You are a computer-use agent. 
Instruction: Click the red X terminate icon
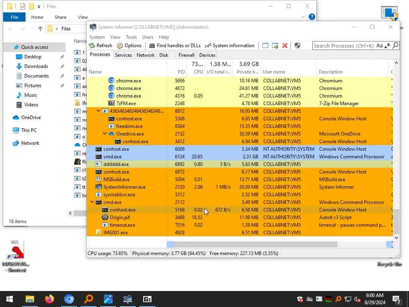(284, 46)
